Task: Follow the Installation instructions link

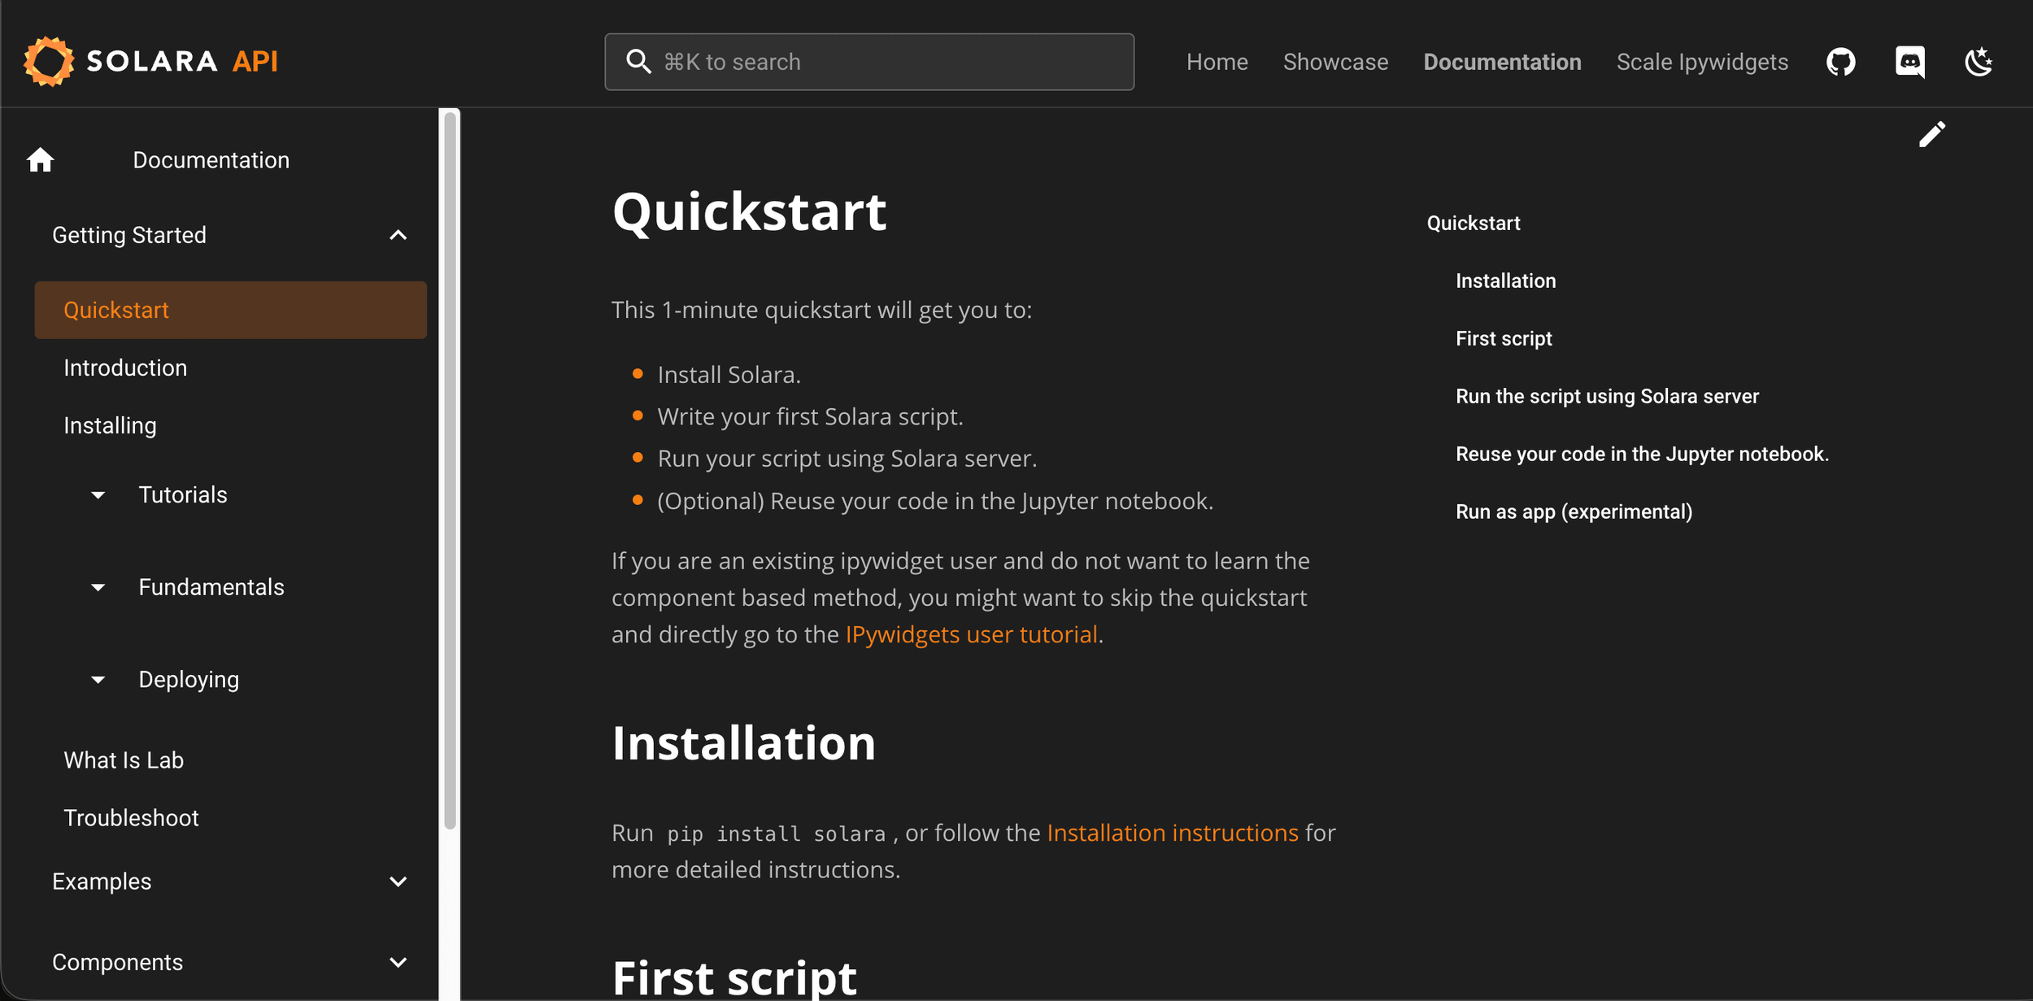Action: (1173, 833)
